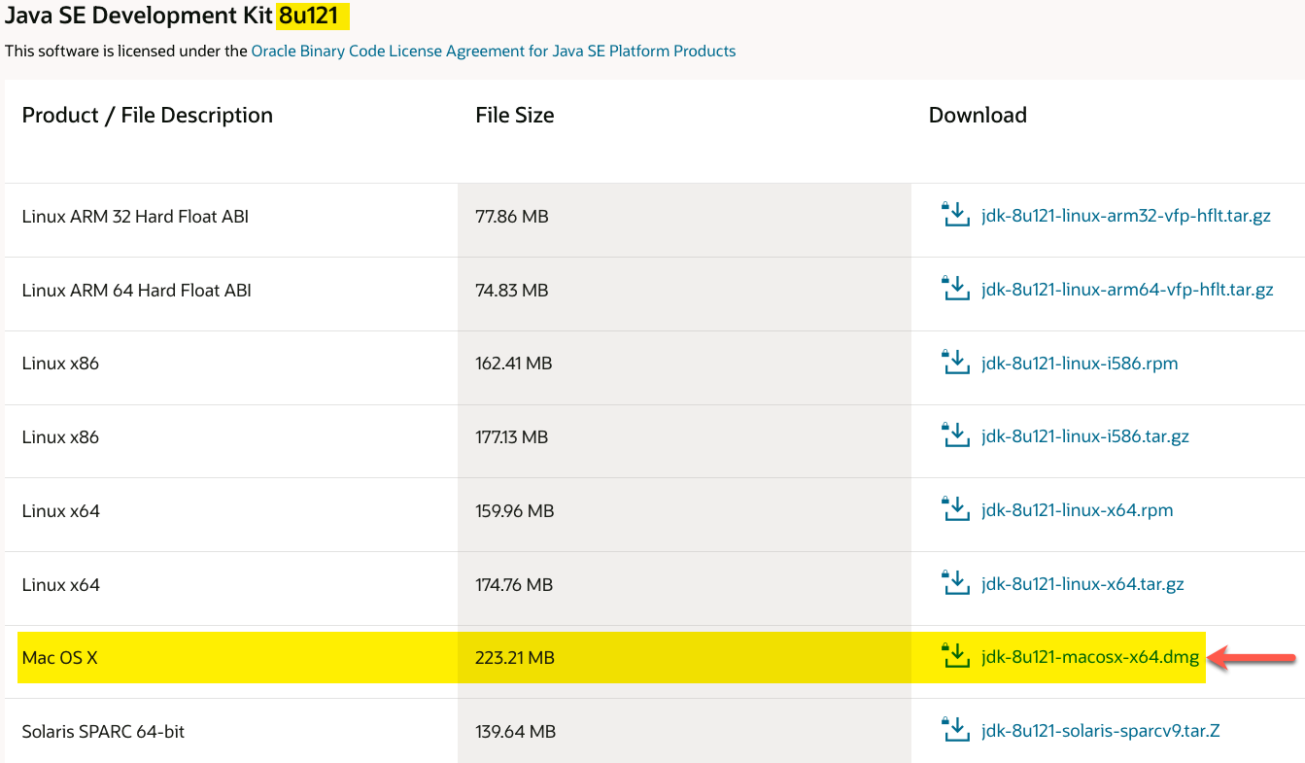Click download icon beside jdk-8u121-linux-x64.rpm
The image size is (1305, 763).
(x=956, y=509)
